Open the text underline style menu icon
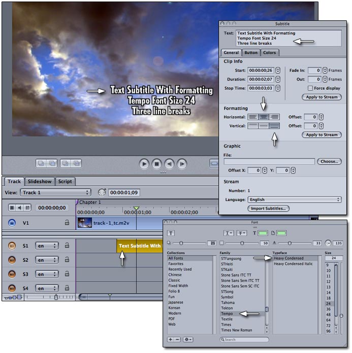This screenshot has height=353, width=352. tap(228, 233)
